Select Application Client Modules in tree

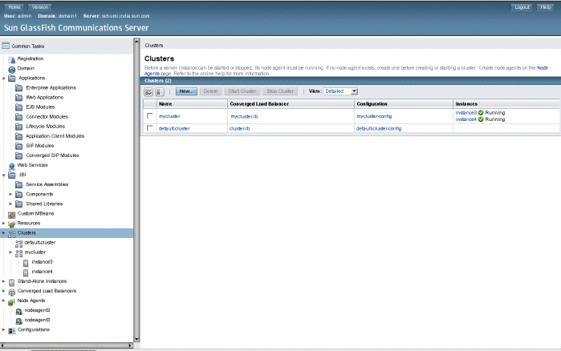point(55,136)
